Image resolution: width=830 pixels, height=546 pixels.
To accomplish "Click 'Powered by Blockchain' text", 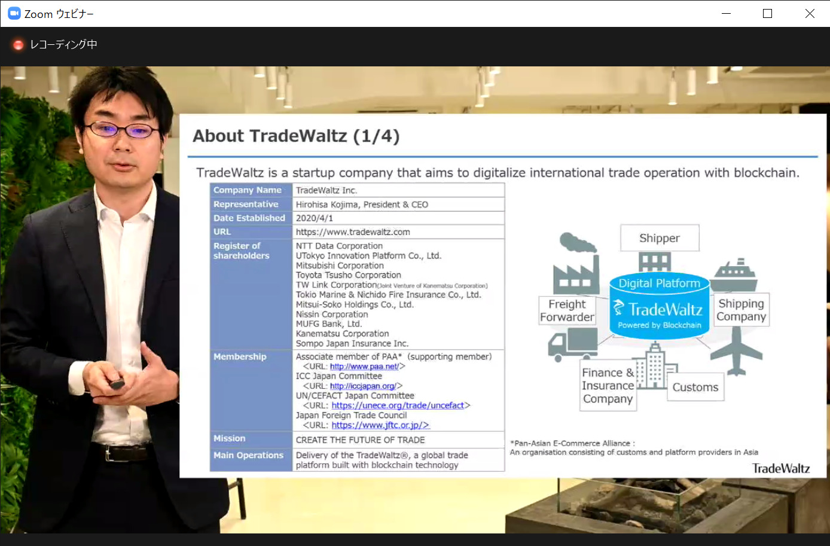I will click(660, 325).
